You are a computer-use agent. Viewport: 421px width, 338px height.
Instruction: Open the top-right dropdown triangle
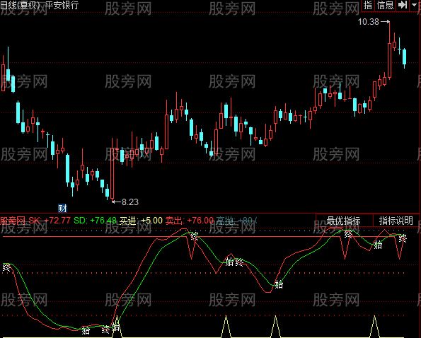[415, 6]
